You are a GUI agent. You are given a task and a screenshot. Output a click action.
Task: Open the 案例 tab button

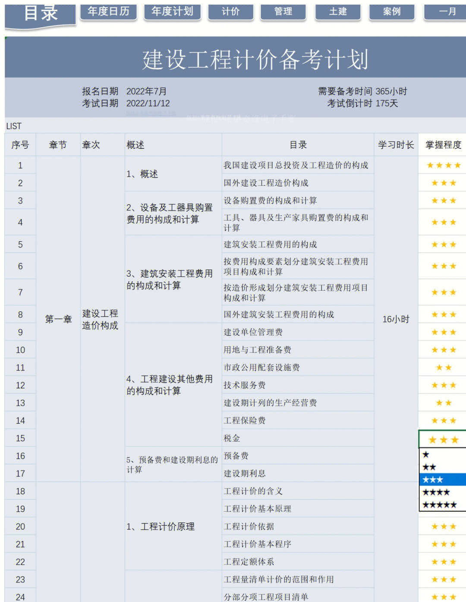(x=392, y=12)
